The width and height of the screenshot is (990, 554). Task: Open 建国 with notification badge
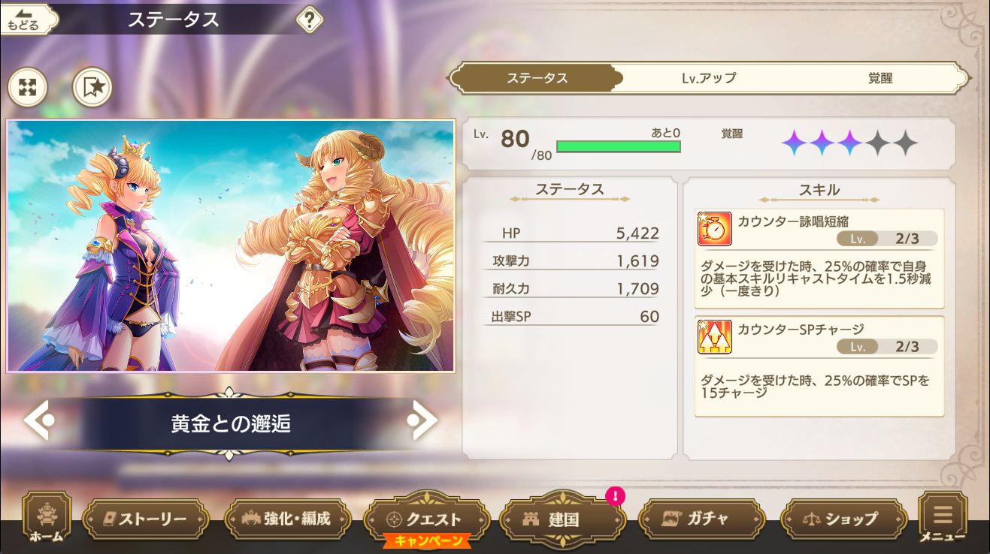pos(562,519)
